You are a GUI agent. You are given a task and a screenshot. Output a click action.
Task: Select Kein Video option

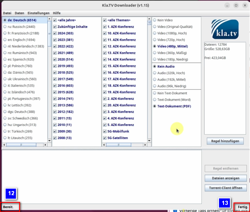[x=163, y=20]
